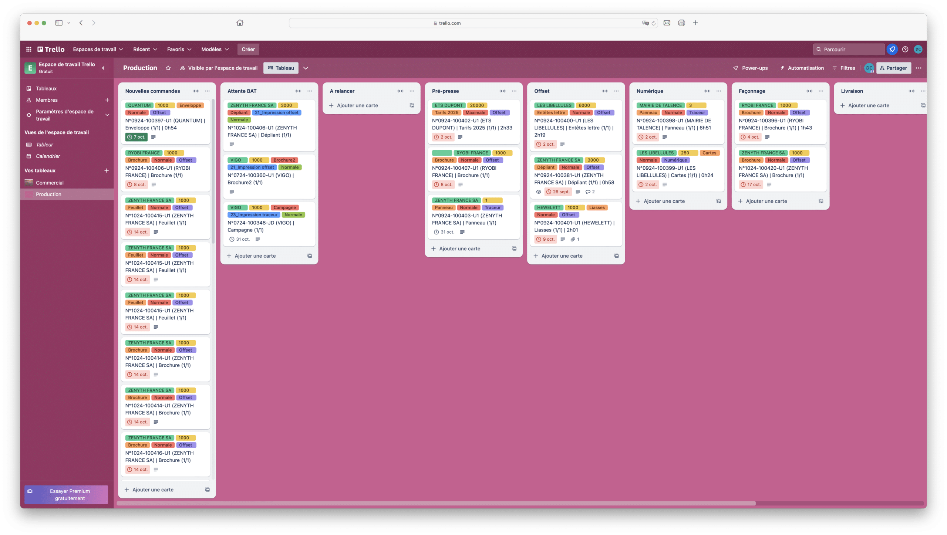The width and height of the screenshot is (947, 535).
Task: Toggle 26 sept. due date complete
Action: point(558,192)
